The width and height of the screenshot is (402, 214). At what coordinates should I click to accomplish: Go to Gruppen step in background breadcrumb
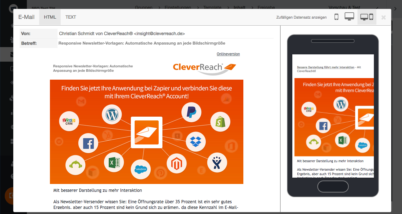[x=143, y=8]
